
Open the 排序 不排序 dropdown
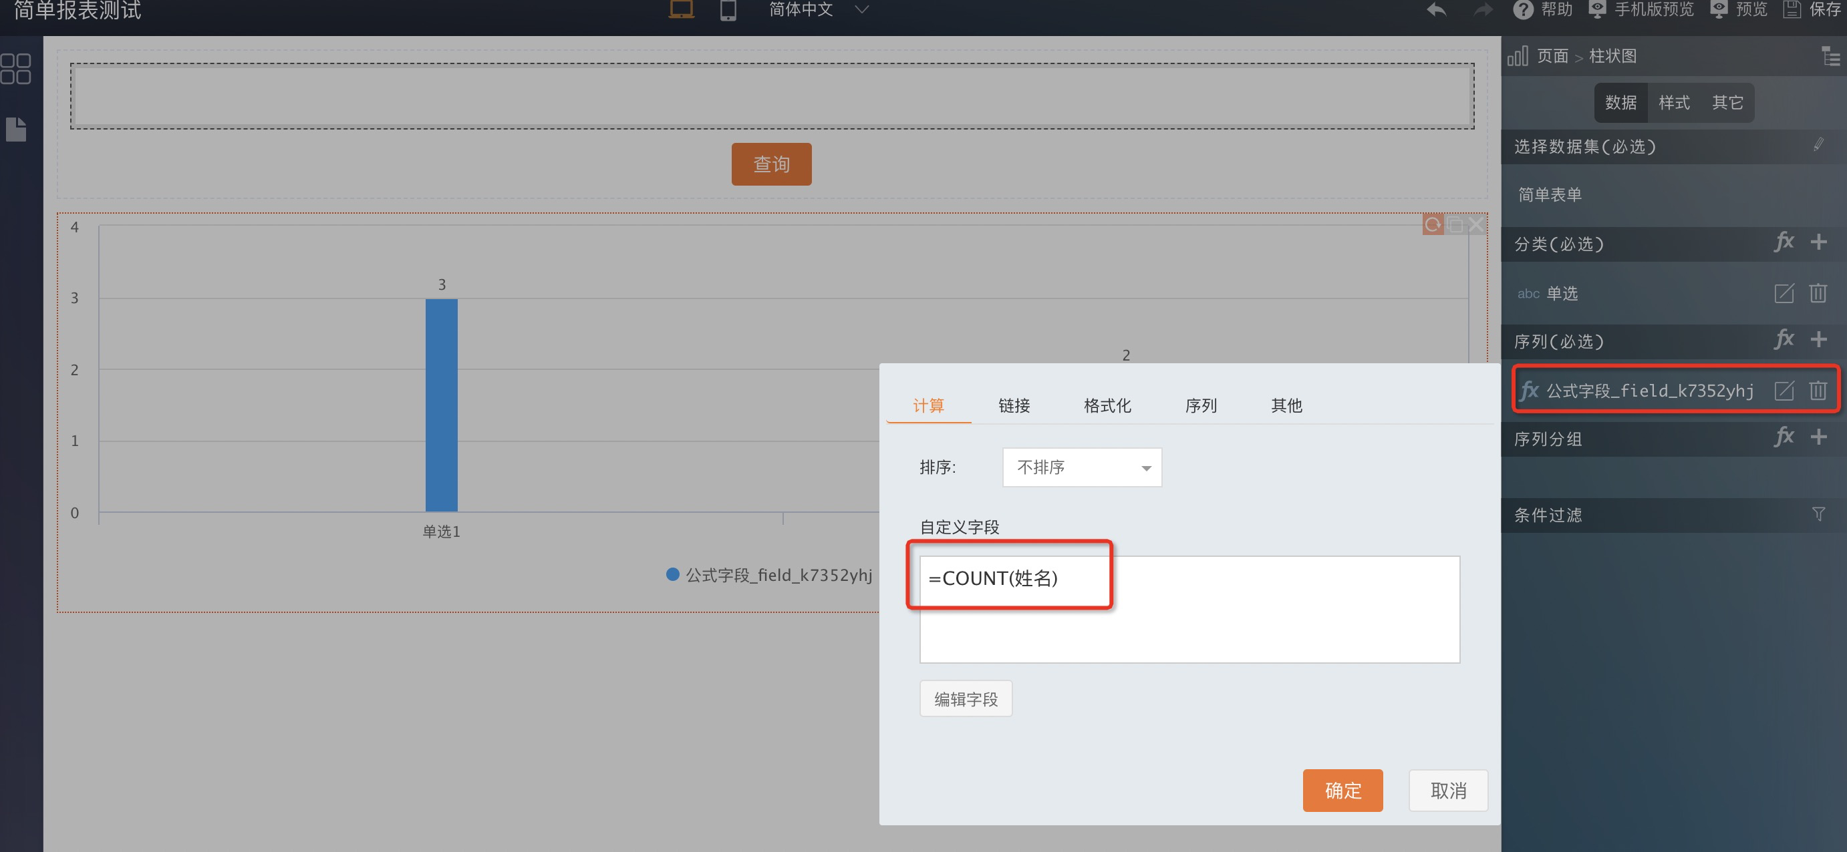pyautogui.click(x=1081, y=467)
